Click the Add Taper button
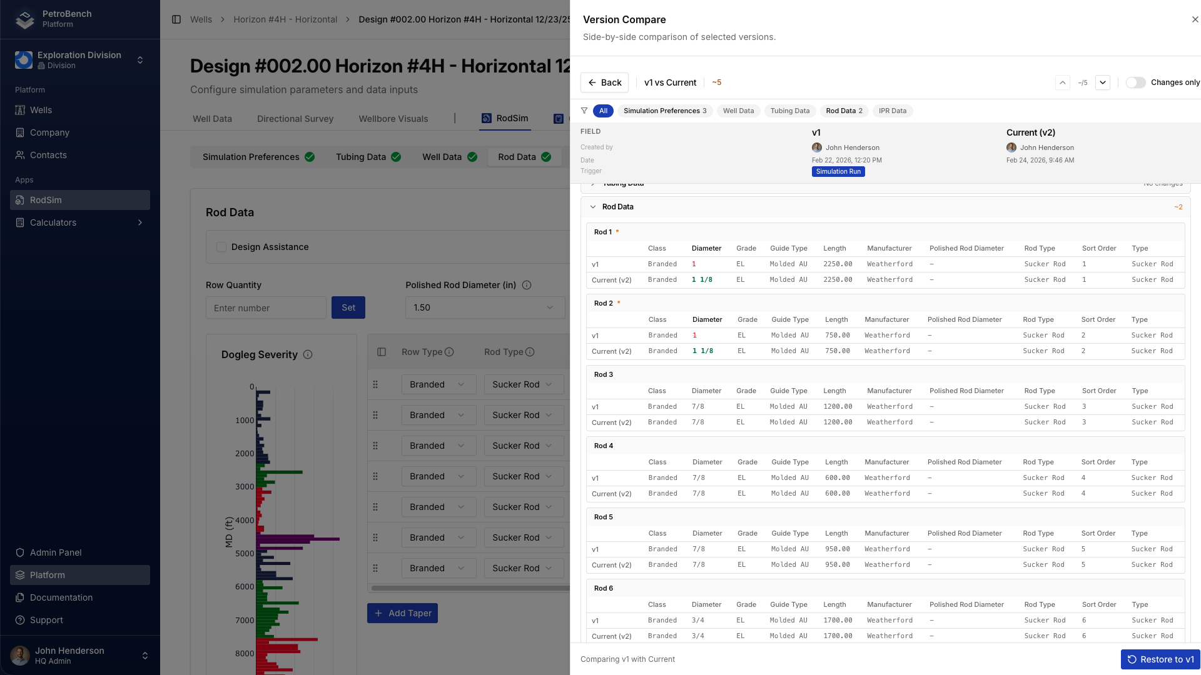Image resolution: width=1201 pixels, height=675 pixels. click(x=402, y=613)
